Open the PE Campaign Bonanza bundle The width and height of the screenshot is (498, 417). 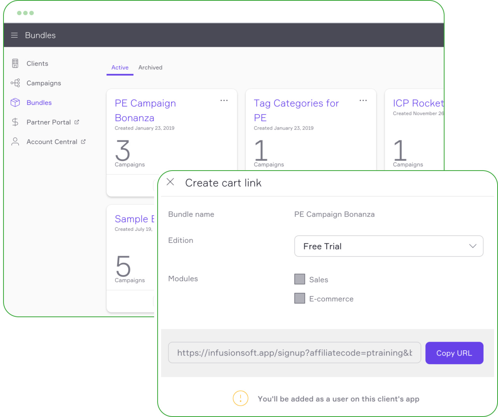146,110
